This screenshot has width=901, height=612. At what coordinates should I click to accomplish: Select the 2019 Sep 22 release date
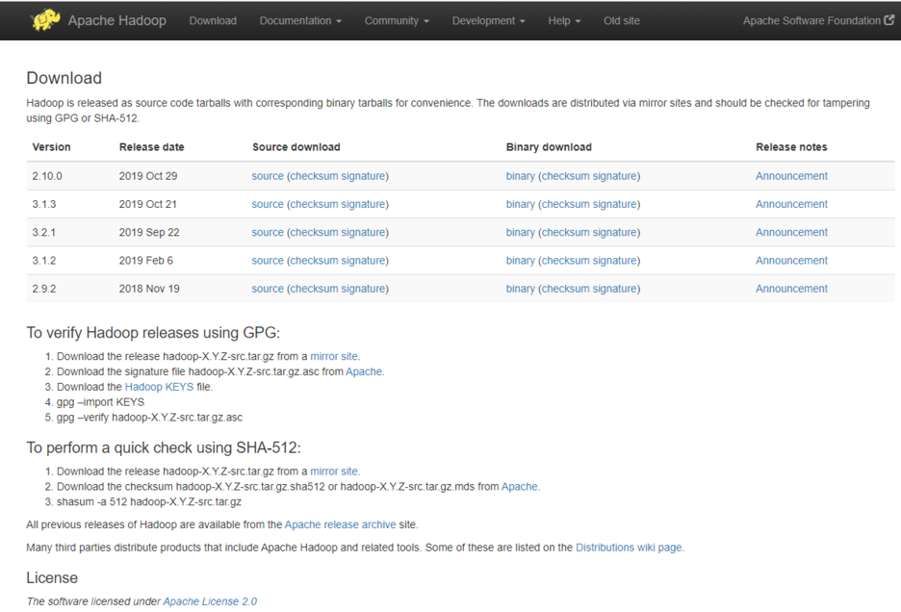(x=149, y=232)
